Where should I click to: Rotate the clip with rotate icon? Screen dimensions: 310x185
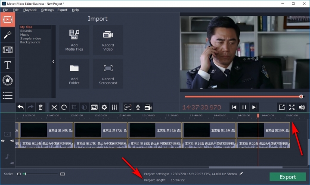tap(64, 107)
